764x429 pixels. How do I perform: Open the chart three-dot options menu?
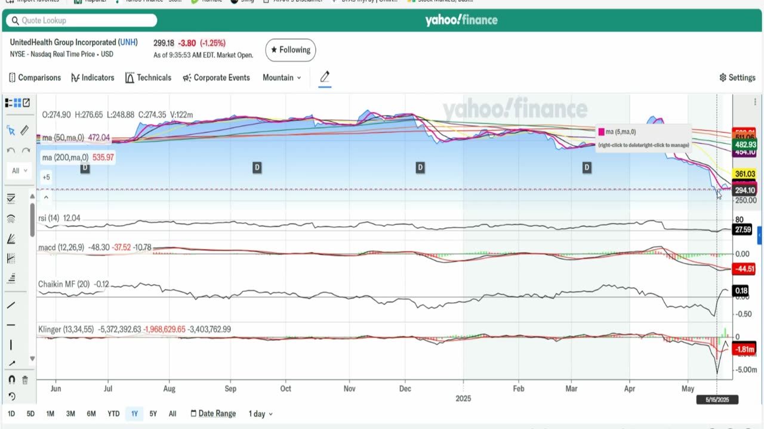click(755, 102)
